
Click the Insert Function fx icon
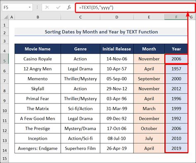point(69,7)
